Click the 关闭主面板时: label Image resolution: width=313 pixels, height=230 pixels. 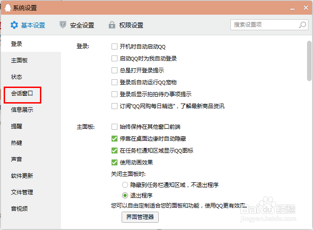pos(128,174)
